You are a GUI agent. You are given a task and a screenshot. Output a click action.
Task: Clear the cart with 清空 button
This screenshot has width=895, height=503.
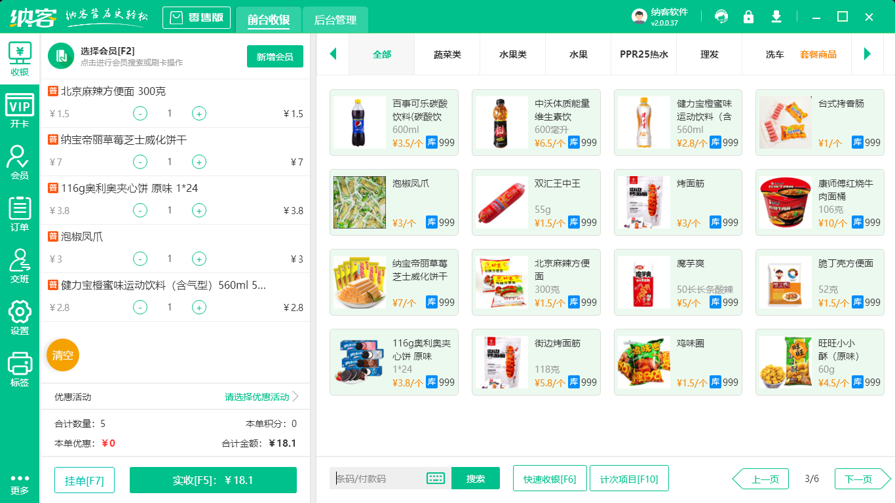tap(62, 354)
